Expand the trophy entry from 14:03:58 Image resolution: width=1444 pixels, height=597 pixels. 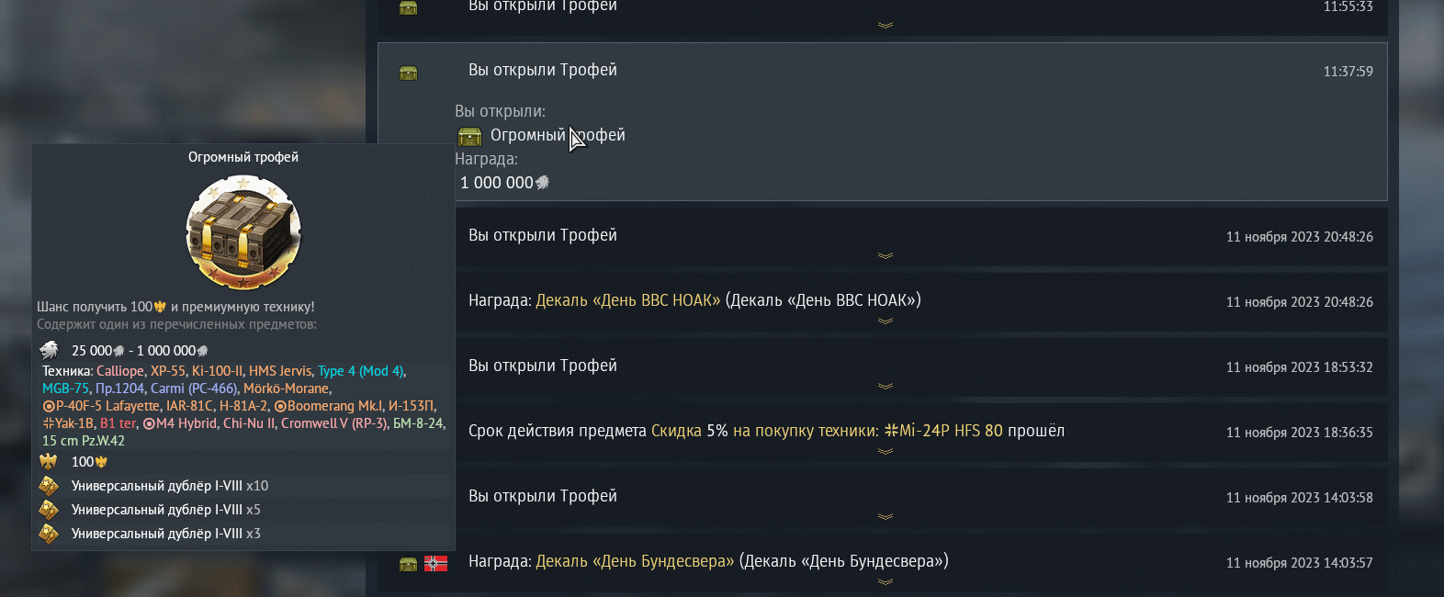pyautogui.click(x=885, y=517)
